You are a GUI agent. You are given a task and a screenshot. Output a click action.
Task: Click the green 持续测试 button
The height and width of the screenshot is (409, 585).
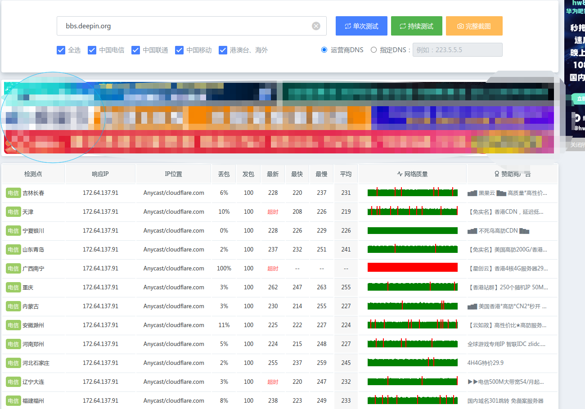pyautogui.click(x=417, y=26)
